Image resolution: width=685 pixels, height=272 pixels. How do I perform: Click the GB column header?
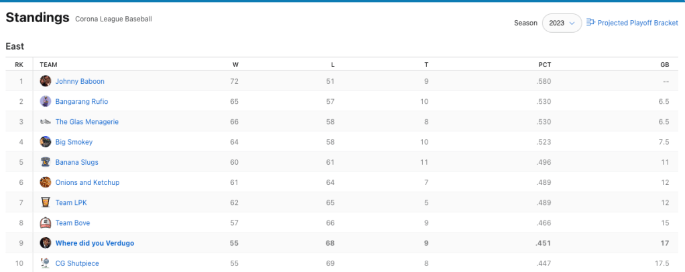click(664, 64)
